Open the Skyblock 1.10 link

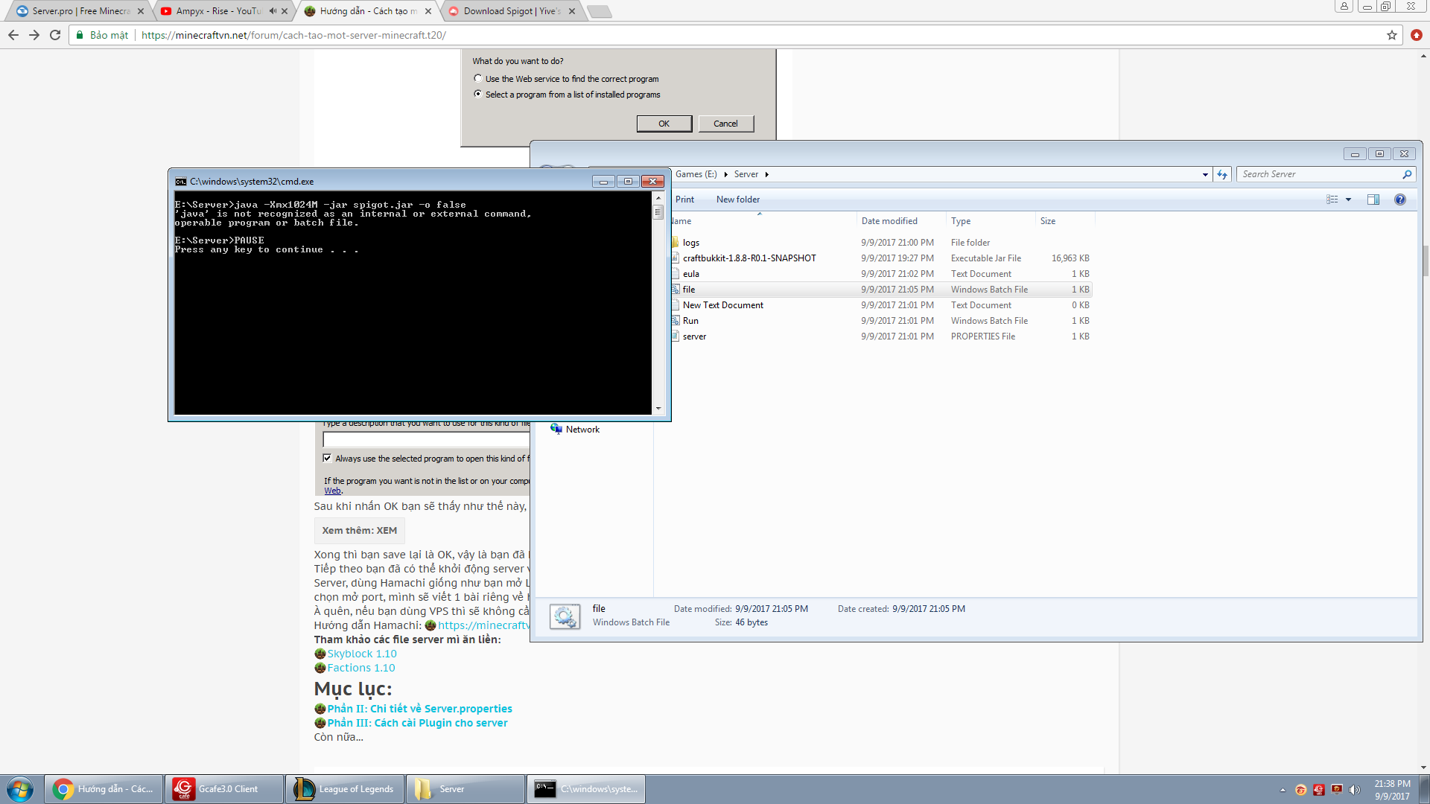pyautogui.click(x=362, y=654)
